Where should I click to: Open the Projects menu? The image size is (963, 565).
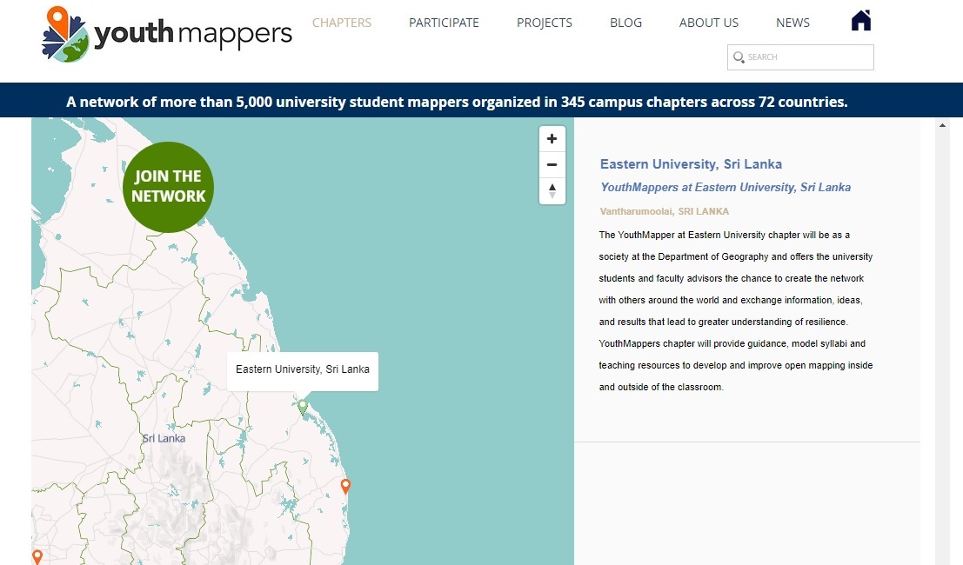pos(544,23)
